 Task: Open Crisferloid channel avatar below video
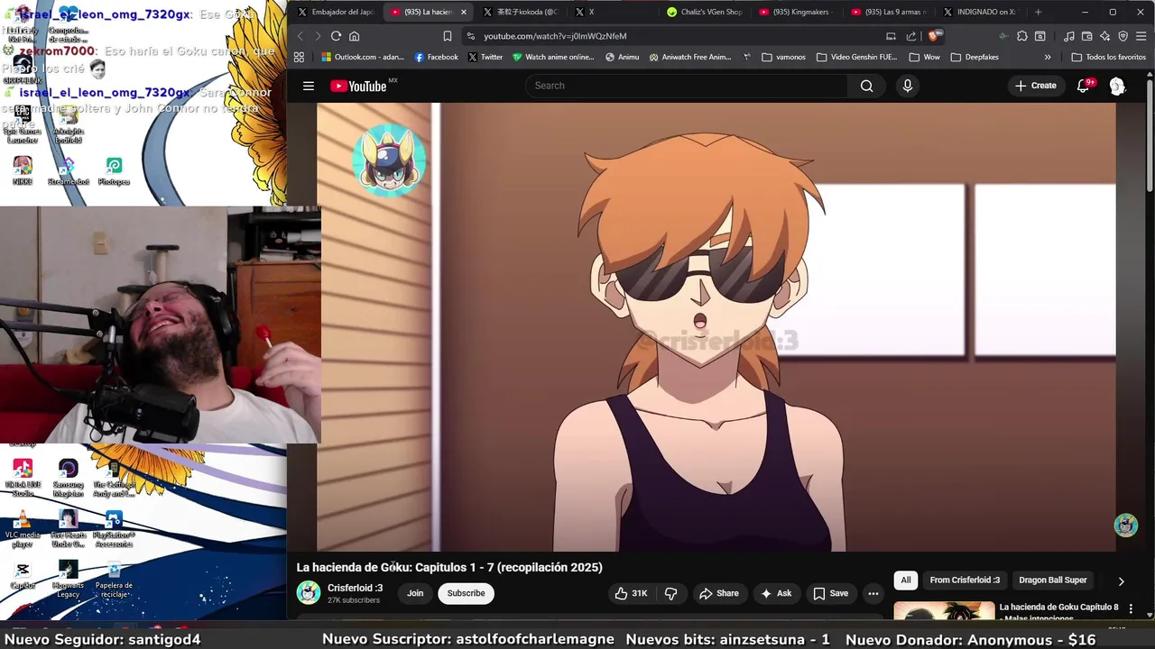click(x=309, y=592)
